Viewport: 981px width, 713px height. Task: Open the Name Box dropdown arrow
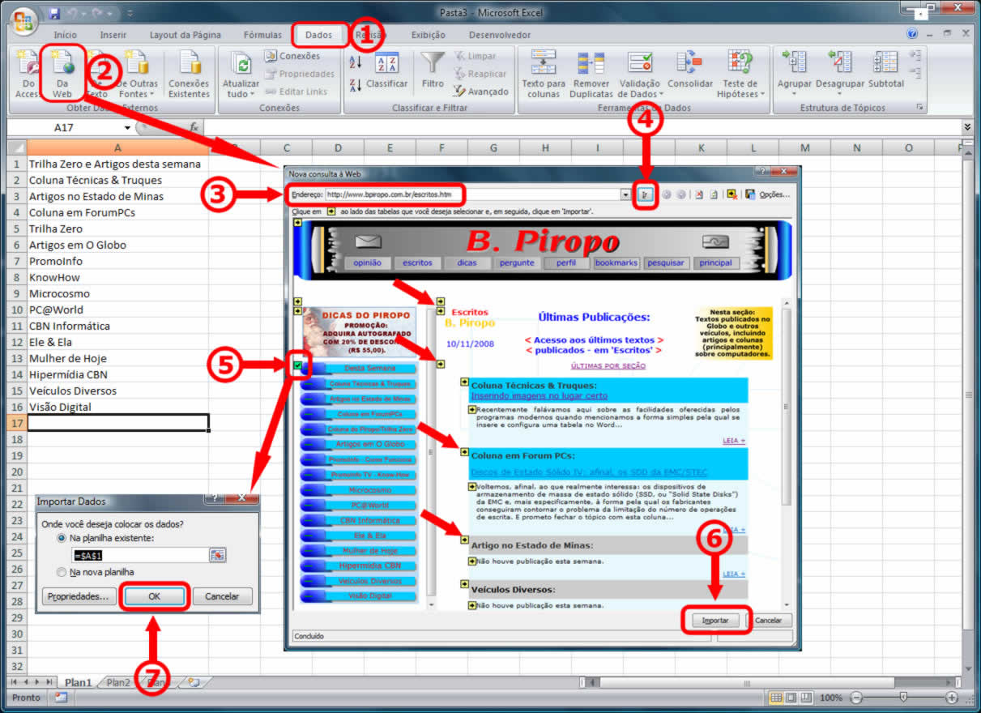click(127, 128)
